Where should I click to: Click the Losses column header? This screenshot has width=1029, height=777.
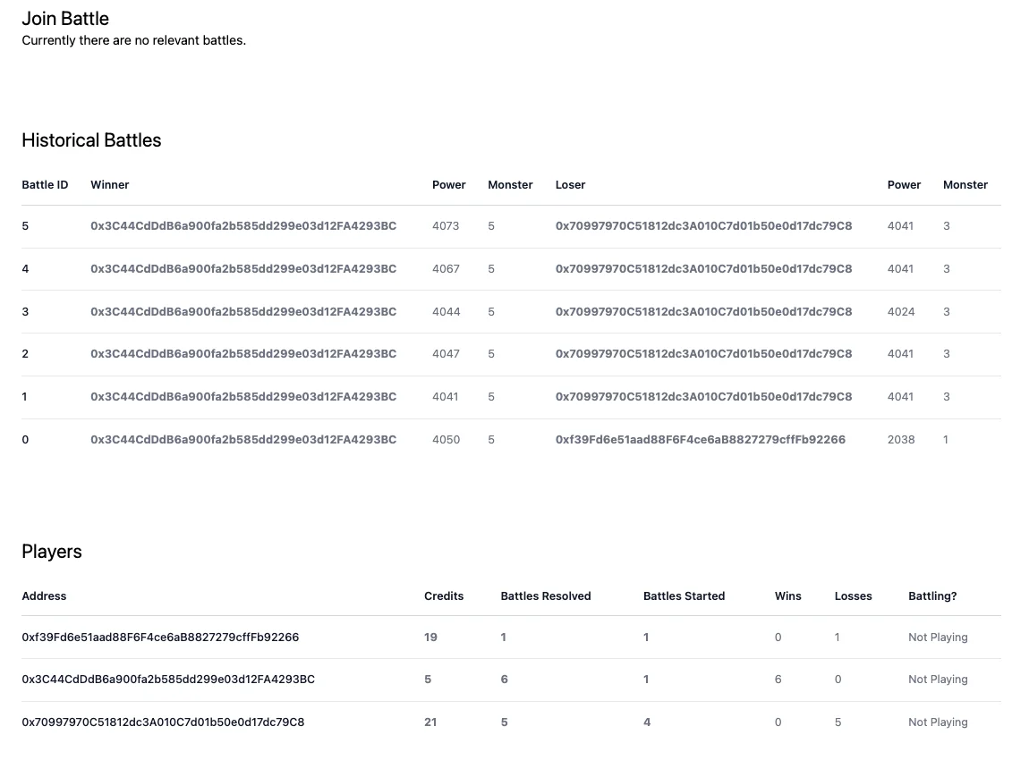tap(853, 596)
